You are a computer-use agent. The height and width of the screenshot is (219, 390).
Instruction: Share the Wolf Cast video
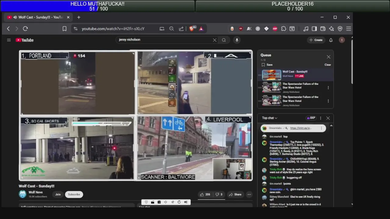tap(235, 194)
